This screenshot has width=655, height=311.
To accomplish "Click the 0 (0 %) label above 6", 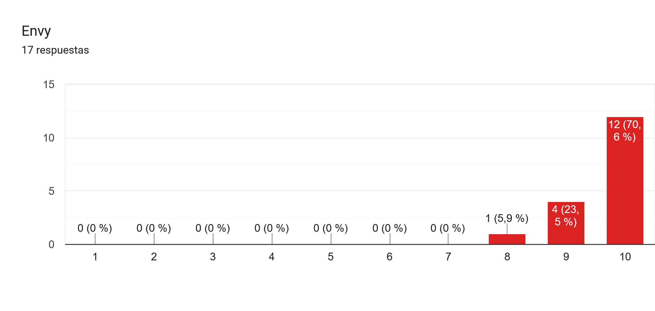I will 390,228.
